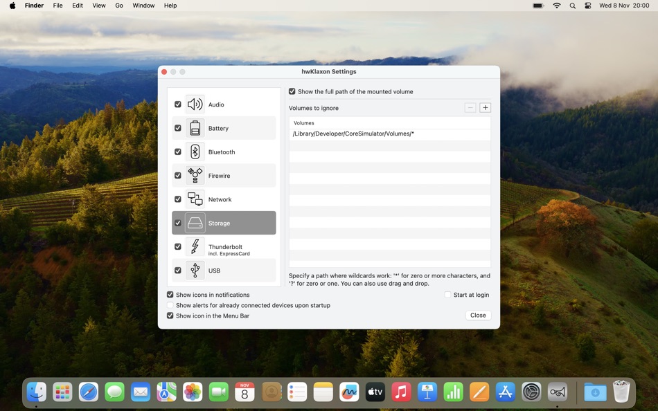Screen dimensions: 658x411
Task: Click the Wi-Fi status icon
Action: coord(557,6)
